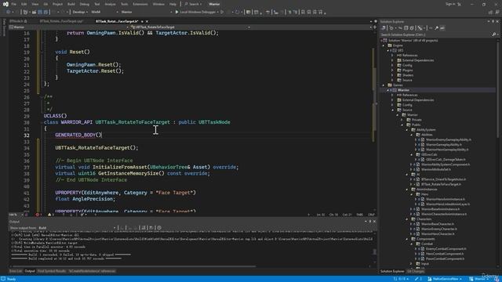Select the Warrior project node
This screenshot has height=282, width=502.
403,90
